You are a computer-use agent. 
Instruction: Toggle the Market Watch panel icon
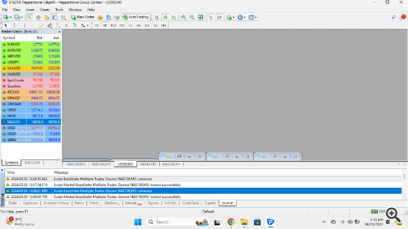(x=30, y=17)
